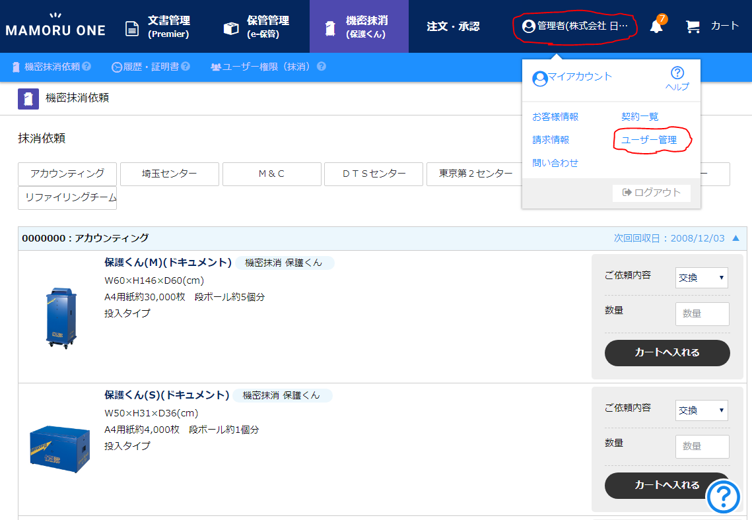Open ご依頼内容 dropdown for 保護くん(S)

(702, 410)
